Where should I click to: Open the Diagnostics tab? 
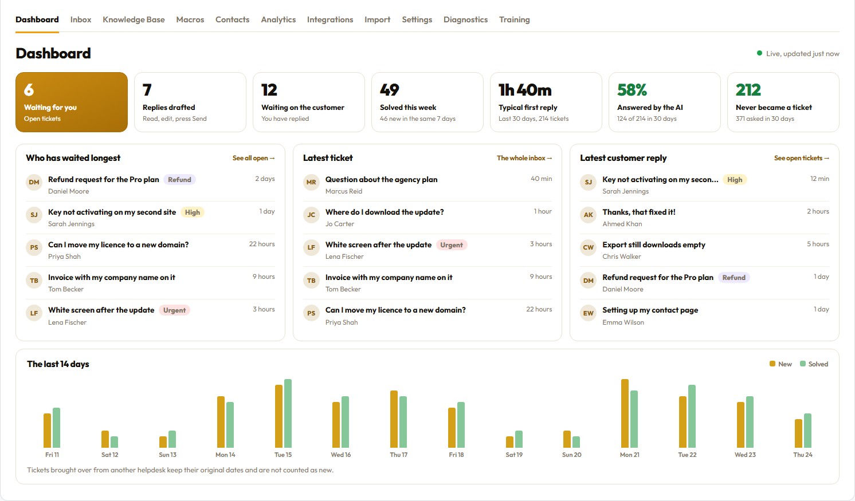(465, 19)
